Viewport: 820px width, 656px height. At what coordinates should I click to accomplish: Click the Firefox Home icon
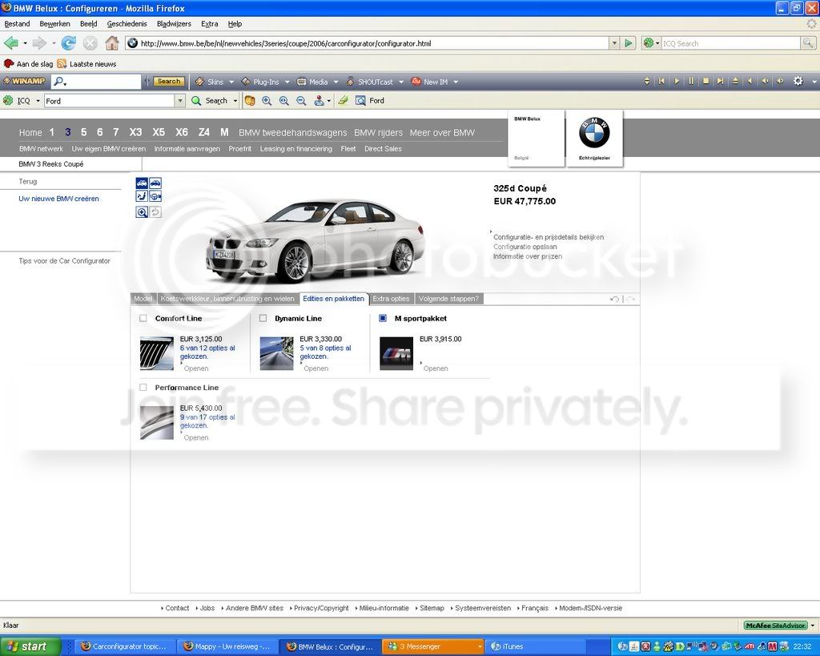pyautogui.click(x=111, y=43)
